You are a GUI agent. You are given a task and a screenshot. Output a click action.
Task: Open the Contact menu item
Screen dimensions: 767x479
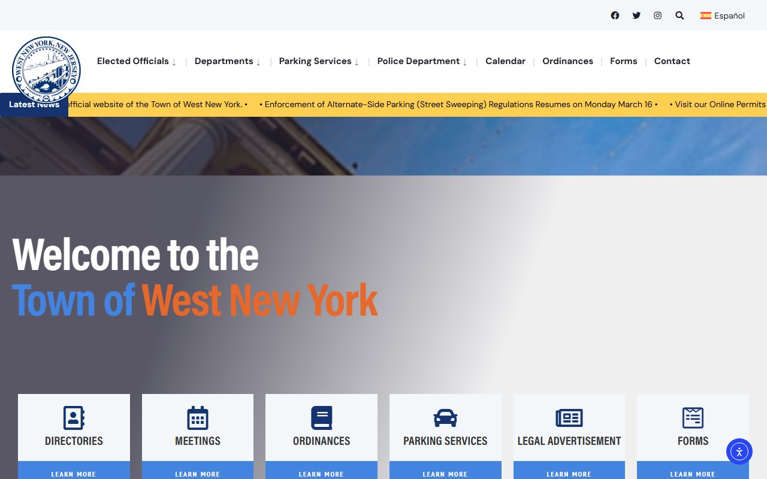pos(672,61)
